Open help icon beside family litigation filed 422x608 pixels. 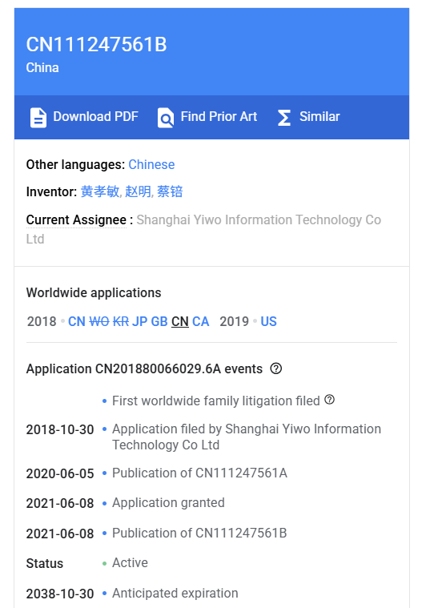(x=329, y=400)
